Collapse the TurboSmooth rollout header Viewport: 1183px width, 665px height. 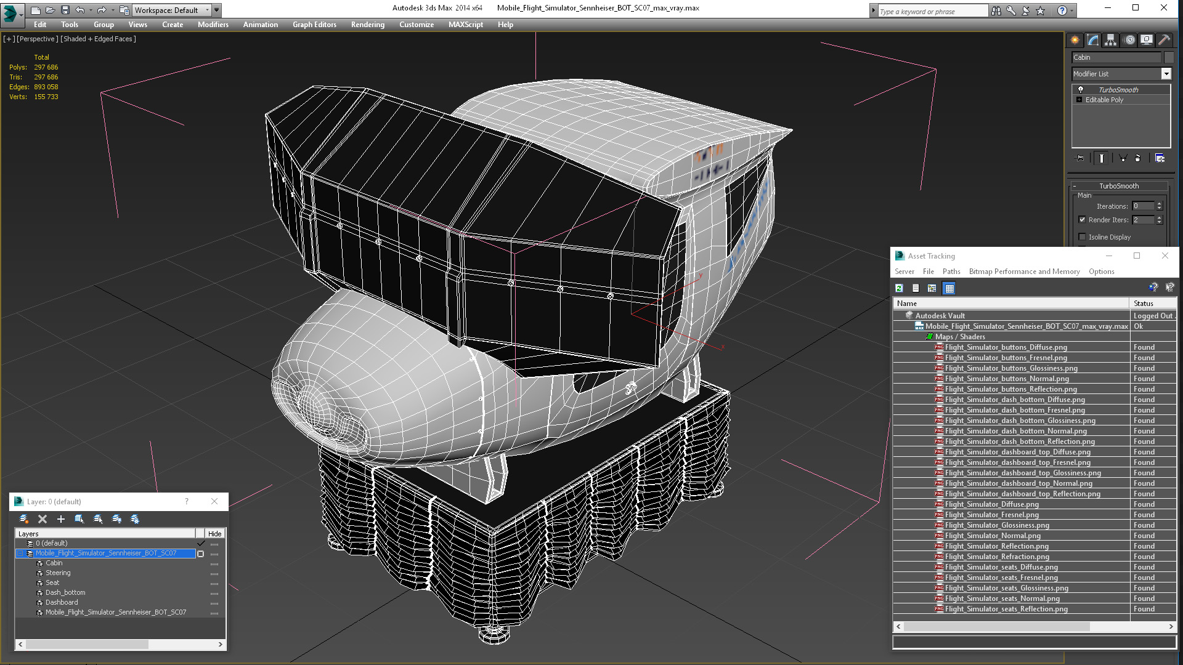click(1118, 186)
